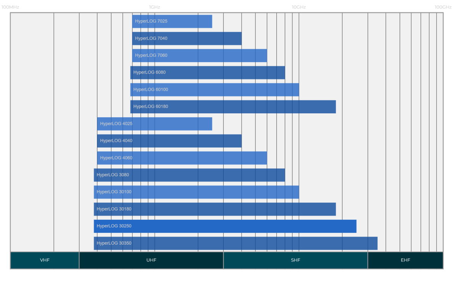The image size is (458, 282).
Task: Select the HyperLOG 7040 bar
Action: [187, 39]
